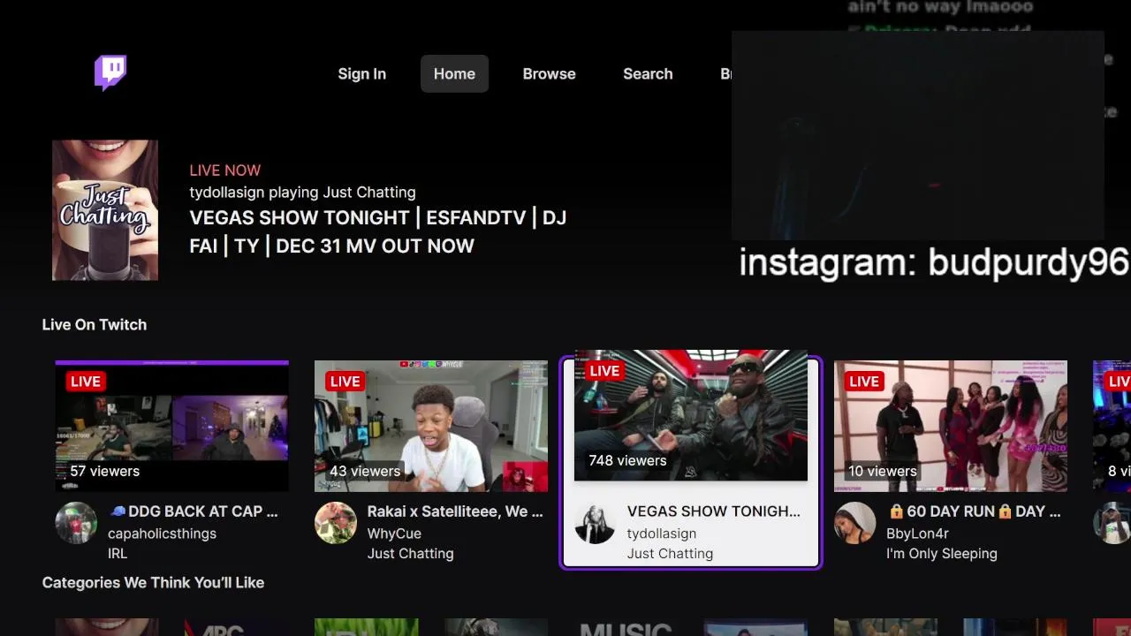
Task: Open 'DDG BACK AT CAP' stream title
Action: pos(193,511)
